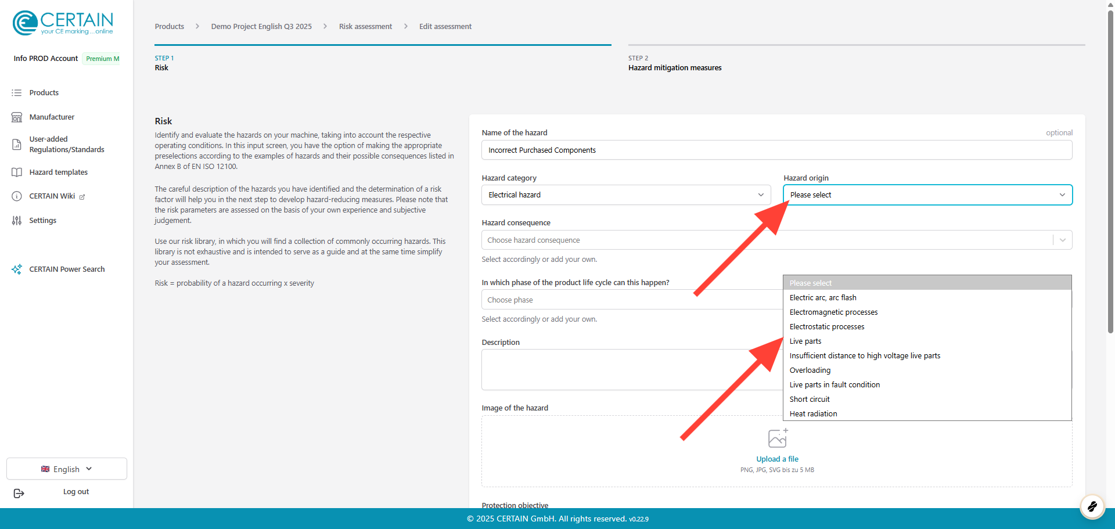Open the English language selector
This screenshot has height=529, width=1115.
point(67,469)
